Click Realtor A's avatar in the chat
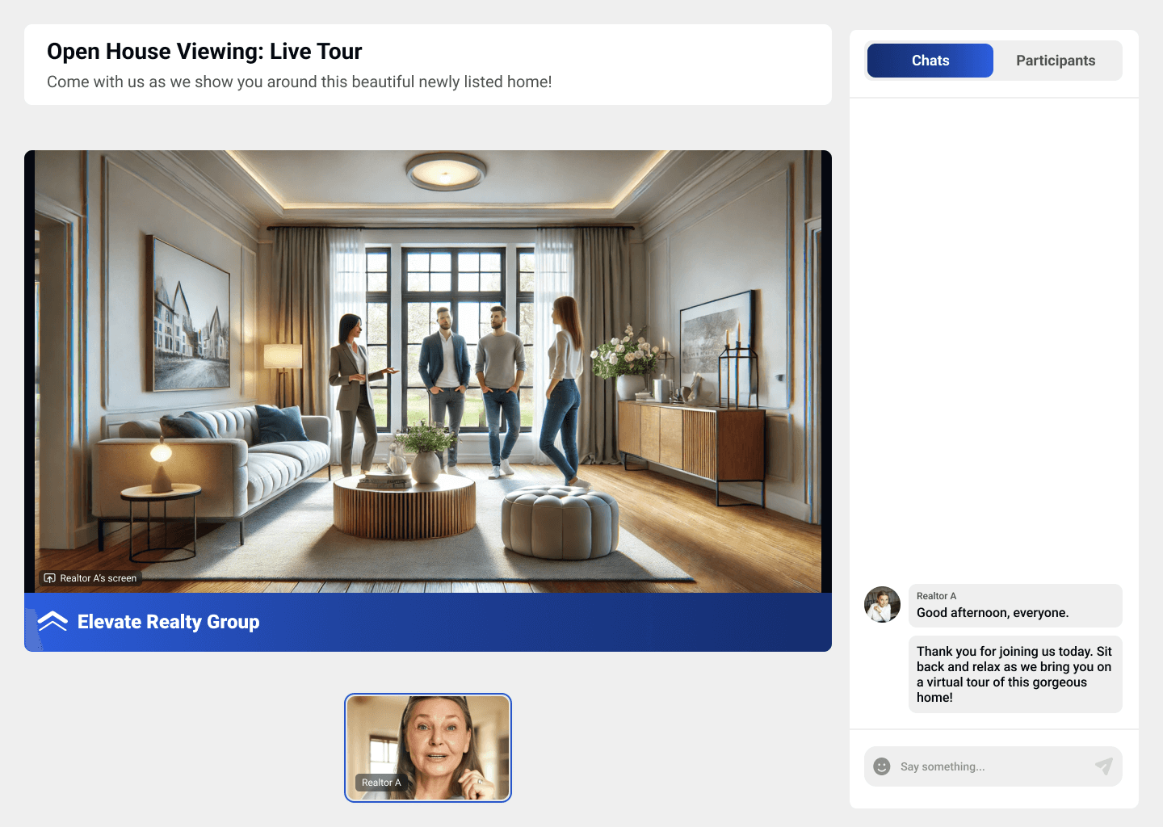 click(x=882, y=604)
